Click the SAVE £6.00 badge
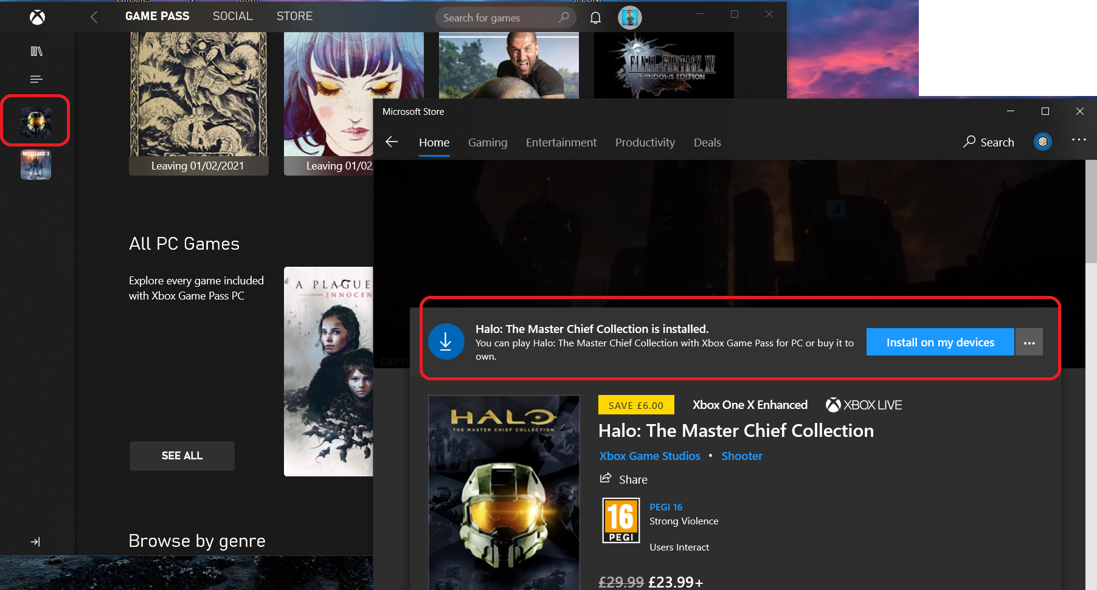 (x=636, y=405)
